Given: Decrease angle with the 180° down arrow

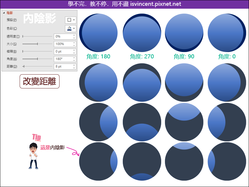Looking at the screenshot, I should click(74, 60).
